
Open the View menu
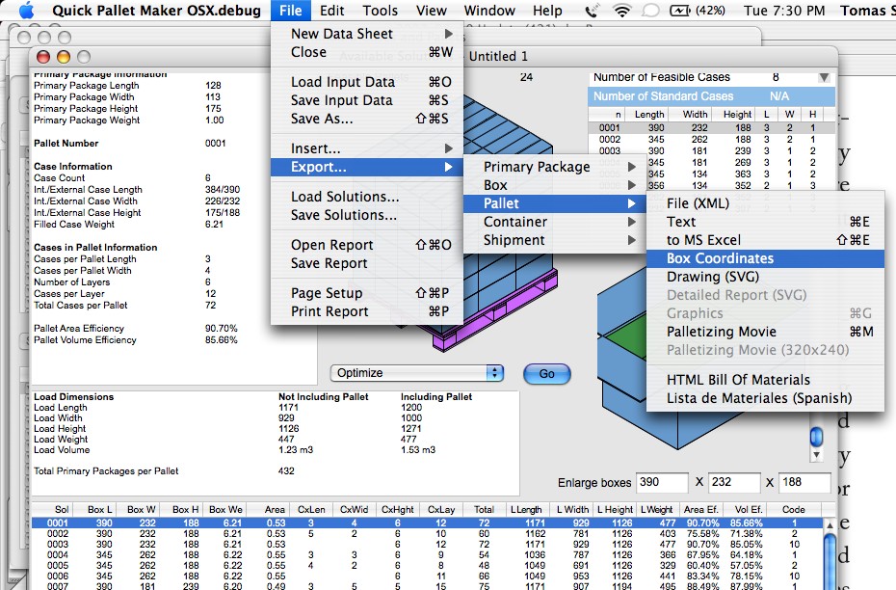pos(432,11)
